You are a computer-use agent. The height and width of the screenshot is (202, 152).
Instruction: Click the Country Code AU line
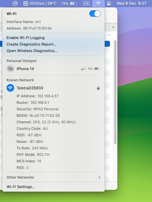click(32, 129)
